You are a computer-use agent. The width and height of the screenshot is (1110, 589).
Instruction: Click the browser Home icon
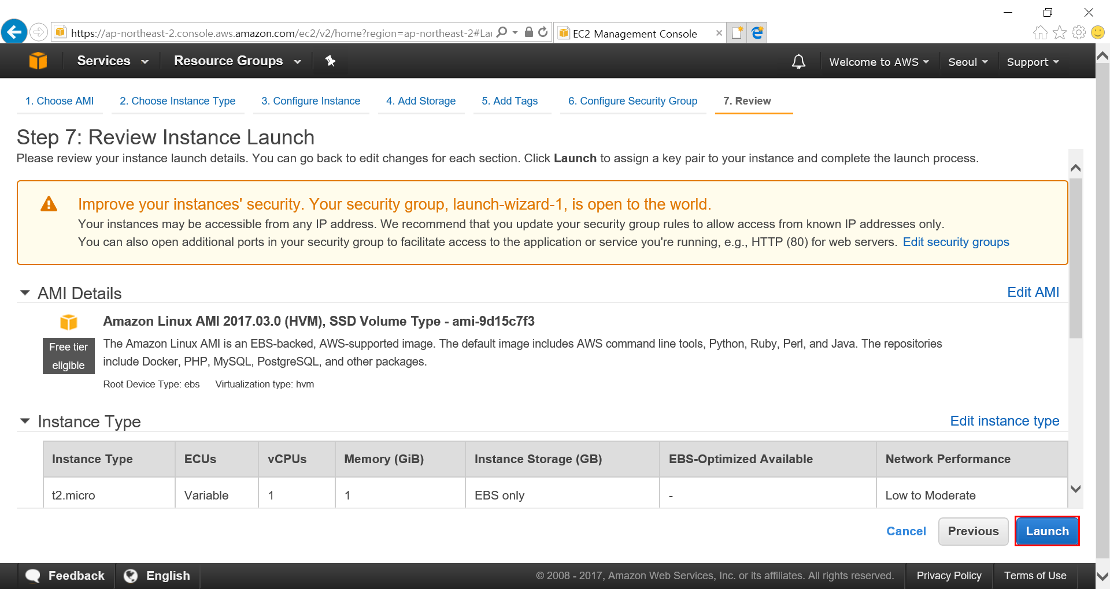click(1041, 32)
